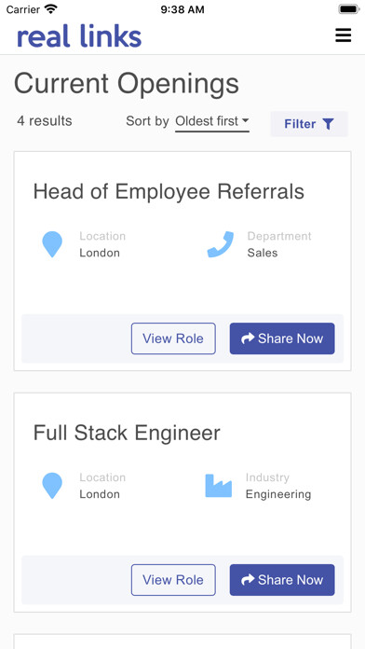Click share arrow icon in first Share Now button
Image resolution: width=365 pixels, height=649 pixels.
(x=248, y=338)
